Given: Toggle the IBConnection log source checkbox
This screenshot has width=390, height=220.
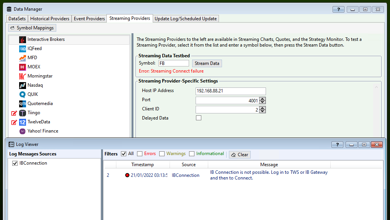Looking at the screenshot, I should (x=15, y=163).
